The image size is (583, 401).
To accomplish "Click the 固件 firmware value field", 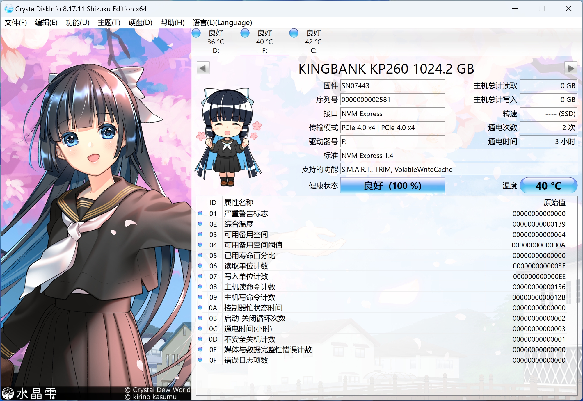I will pyautogui.click(x=392, y=85).
